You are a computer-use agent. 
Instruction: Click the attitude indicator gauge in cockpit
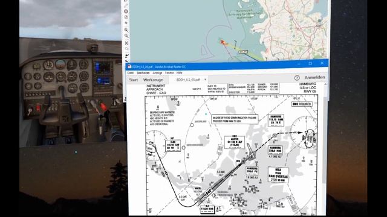click(x=60, y=64)
